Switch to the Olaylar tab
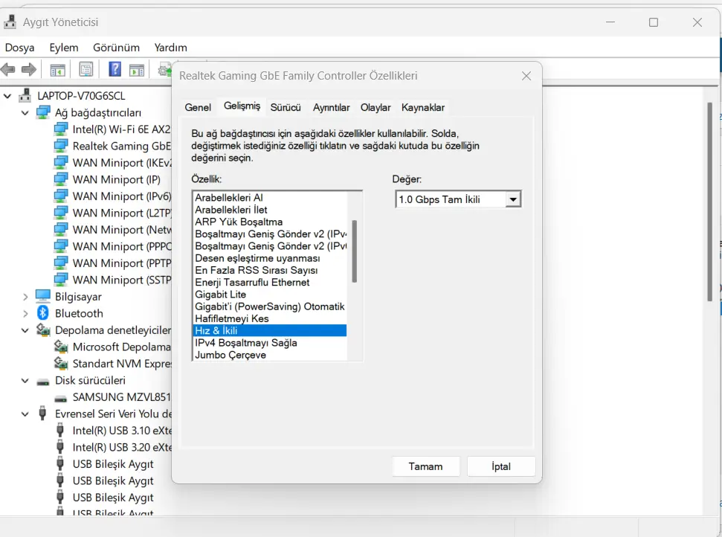The width and height of the screenshot is (722, 537). tap(375, 107)
